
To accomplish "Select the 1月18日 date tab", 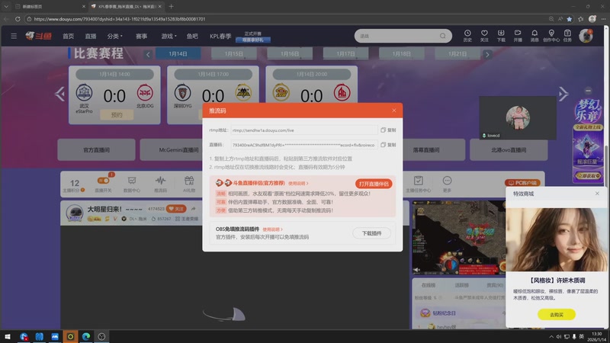I will click(402, 53).
